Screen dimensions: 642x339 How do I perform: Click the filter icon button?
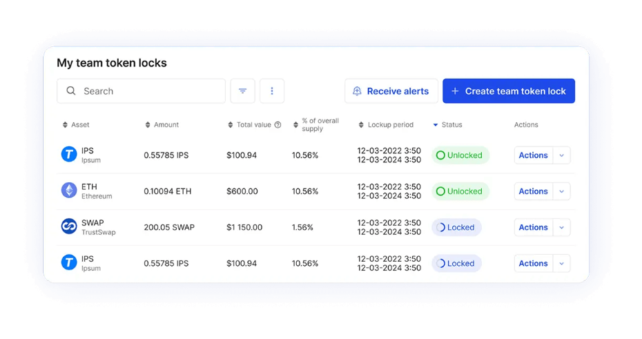click(x=242, y=91)
